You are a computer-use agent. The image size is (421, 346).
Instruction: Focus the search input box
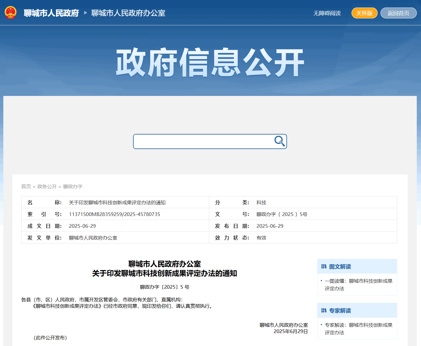(203, 141)
